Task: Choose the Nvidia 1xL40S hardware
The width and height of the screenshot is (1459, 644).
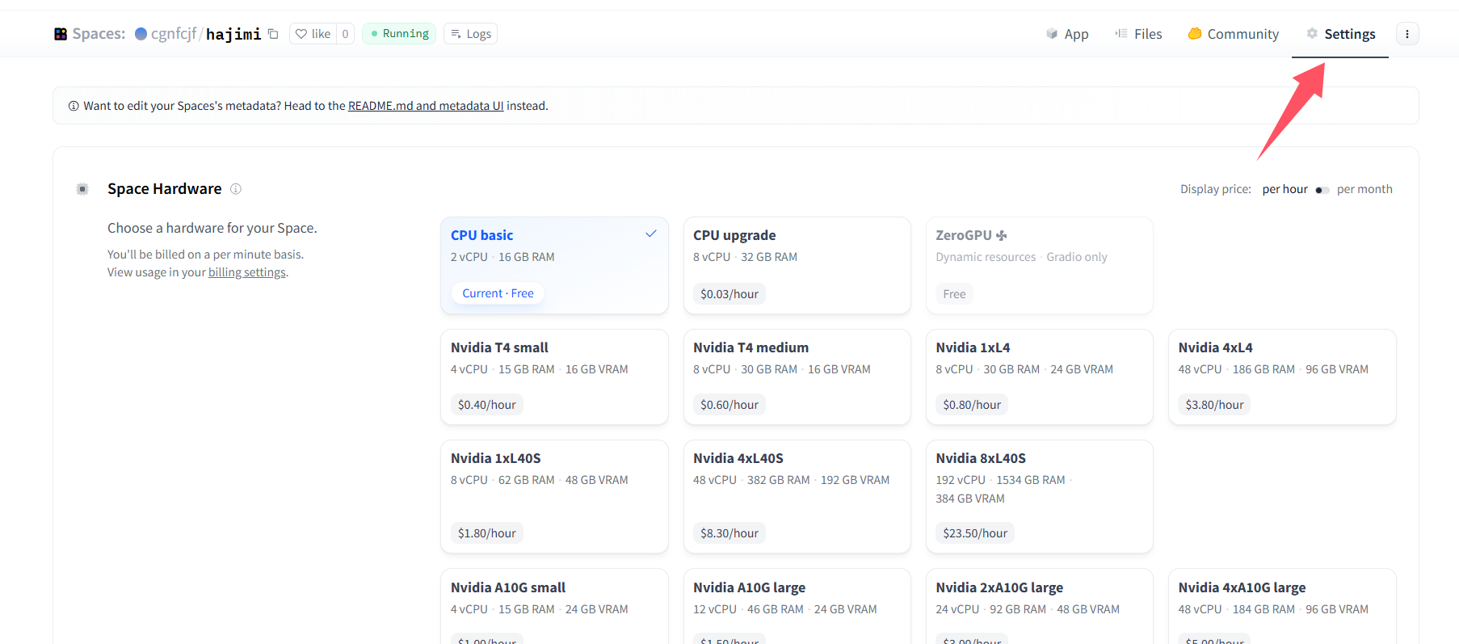Action: [x=554, y=496]
